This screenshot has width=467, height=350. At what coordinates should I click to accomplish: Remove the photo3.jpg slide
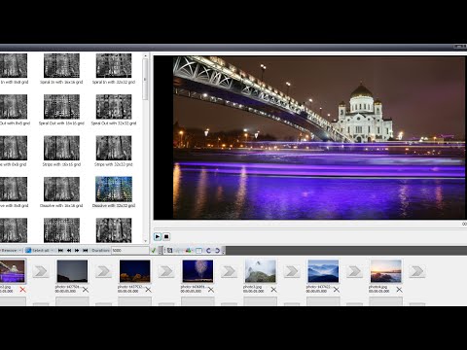click(273, 290)
